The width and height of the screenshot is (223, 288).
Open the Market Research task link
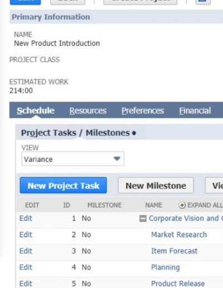[x=179, y=234]
